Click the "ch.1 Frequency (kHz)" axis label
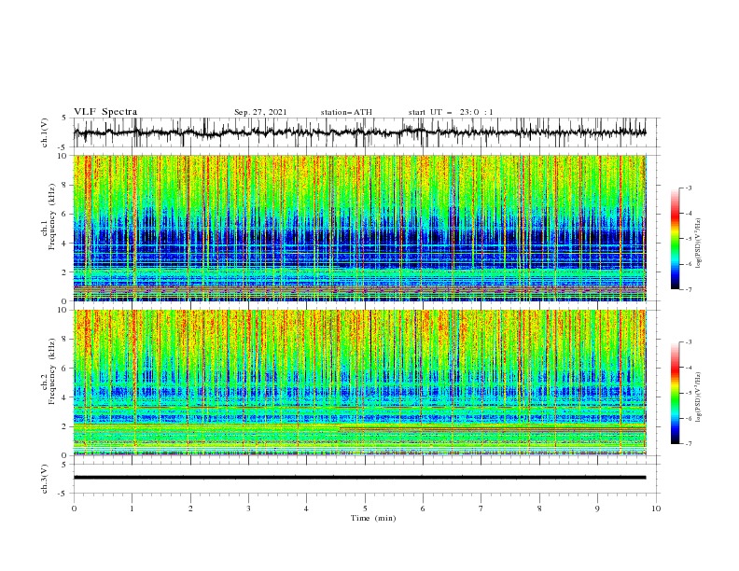The width and height of the screenshot is (739, 571). (x=48, y=216)
